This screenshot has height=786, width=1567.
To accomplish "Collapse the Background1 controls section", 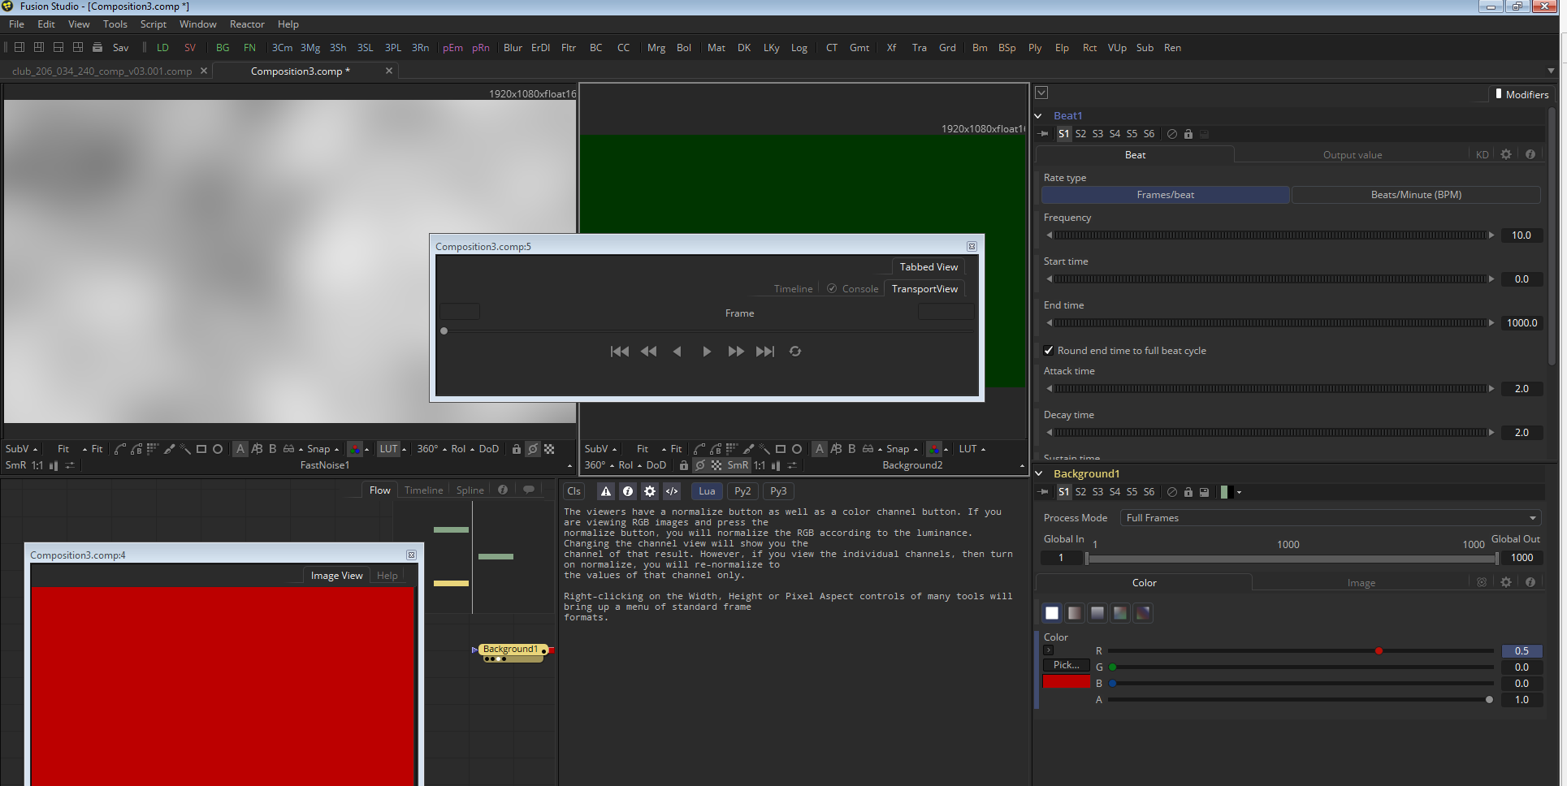I will click(1038, 473).
